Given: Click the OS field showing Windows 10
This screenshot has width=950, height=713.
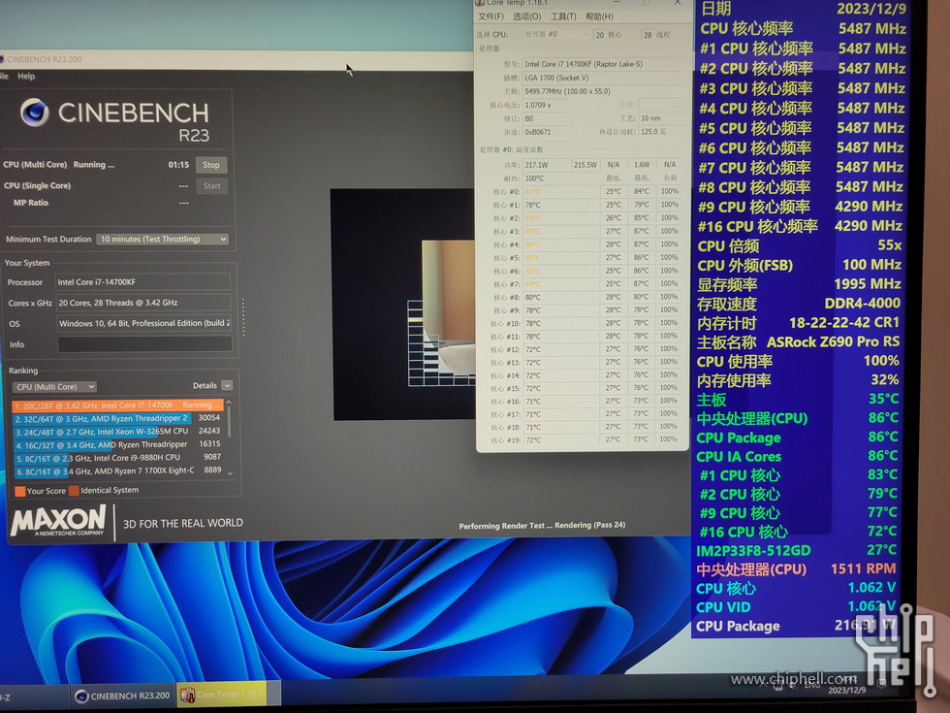Looking at the screenshot, I should tap(144, 323).
